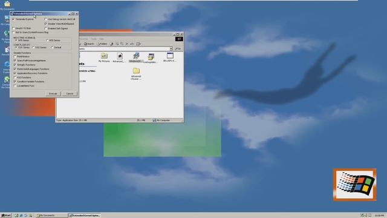The width and height of the screenshot is (387, 218).
Task: Toggle the QuerySystemProcess flag checkbox
Action: coord(13,32)
